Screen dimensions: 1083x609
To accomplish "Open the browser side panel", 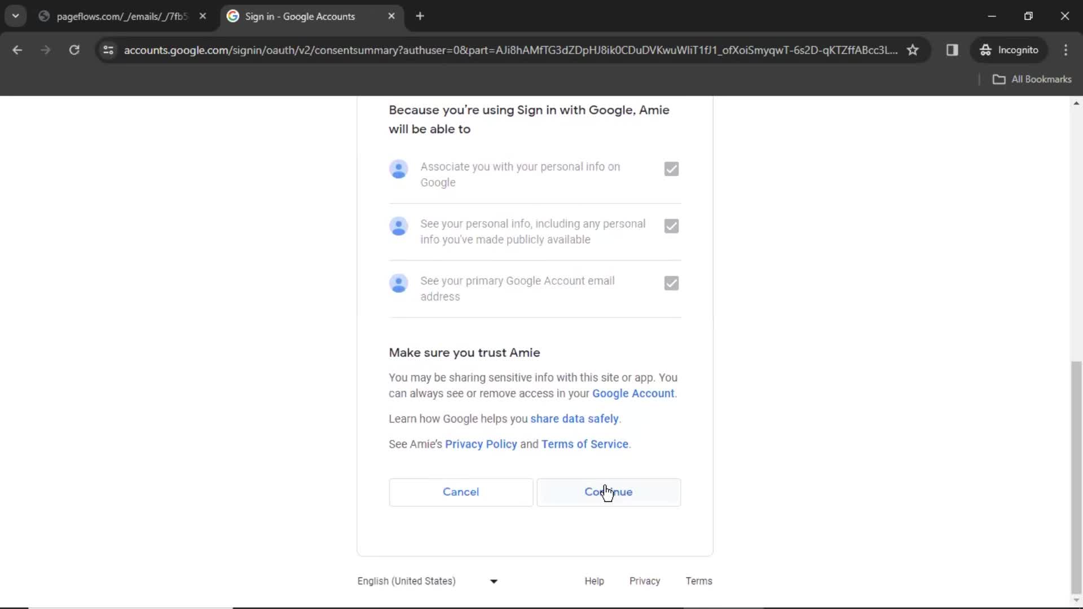I will point(952,50).
